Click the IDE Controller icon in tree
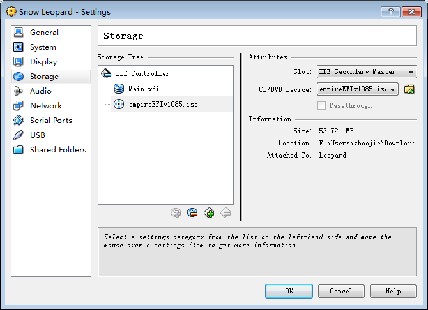The image size is (428, 310). [106, 73]
